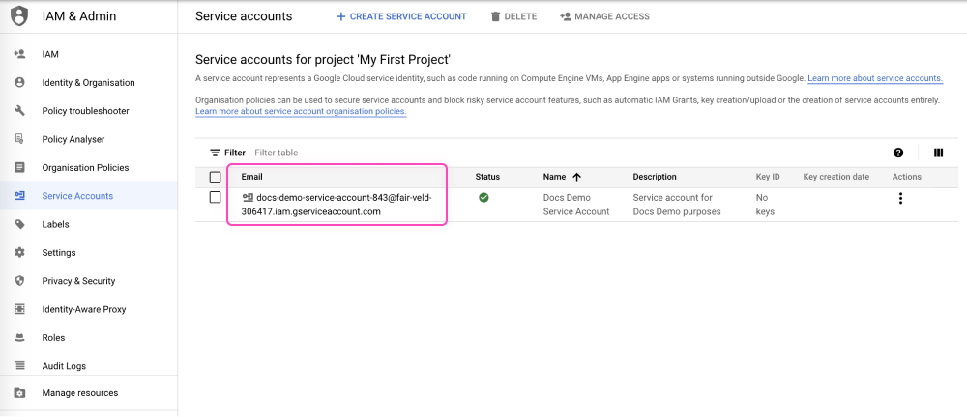Click the Manage Access button
The width and height of the screenshot is (967, 417).
(604, 16)
